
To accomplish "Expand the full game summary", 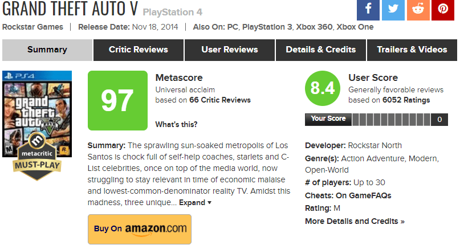I will coord(195,202).
